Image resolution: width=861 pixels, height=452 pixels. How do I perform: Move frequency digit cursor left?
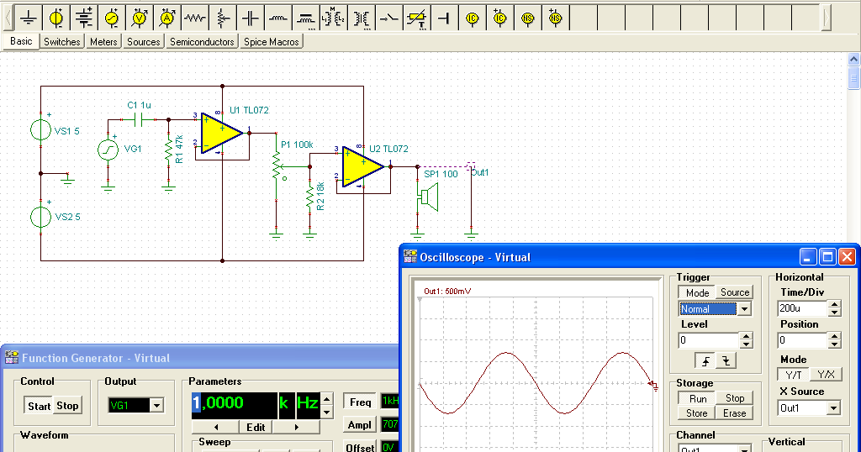point(216,427)
